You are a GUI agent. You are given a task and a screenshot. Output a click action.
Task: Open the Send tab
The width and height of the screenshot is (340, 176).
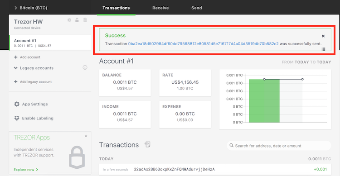196,8
